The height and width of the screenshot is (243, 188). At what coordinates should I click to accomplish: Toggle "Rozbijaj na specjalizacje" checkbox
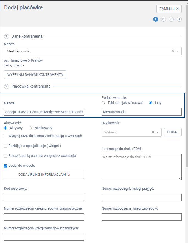[5, 146]
